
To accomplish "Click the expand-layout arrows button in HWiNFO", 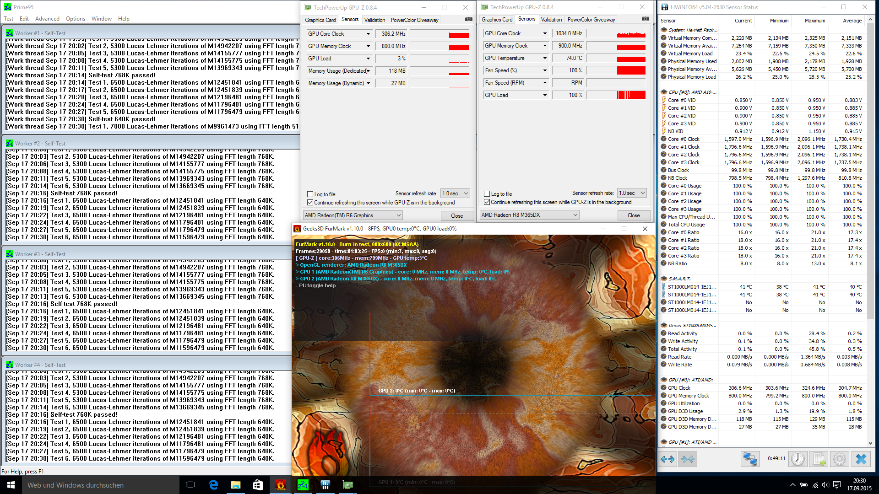I will point(667,459).
